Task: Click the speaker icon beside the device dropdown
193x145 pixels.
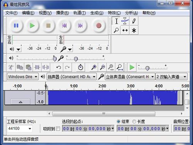Action: [x=43, y=77]
